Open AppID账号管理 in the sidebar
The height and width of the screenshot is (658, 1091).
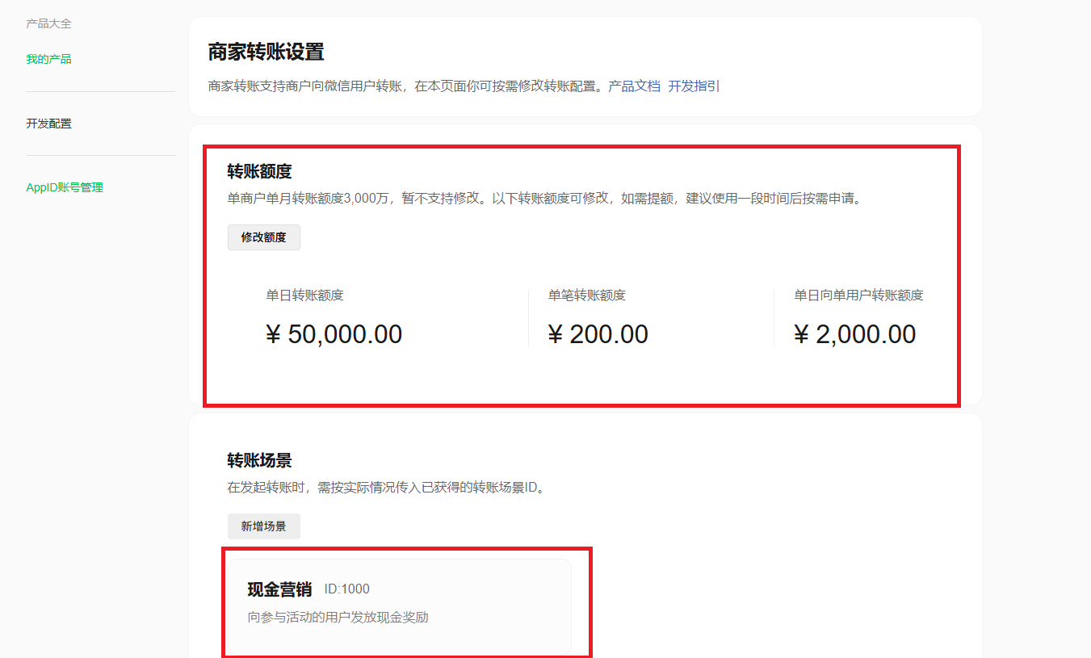pyautogui.click(x=65, y=187)
